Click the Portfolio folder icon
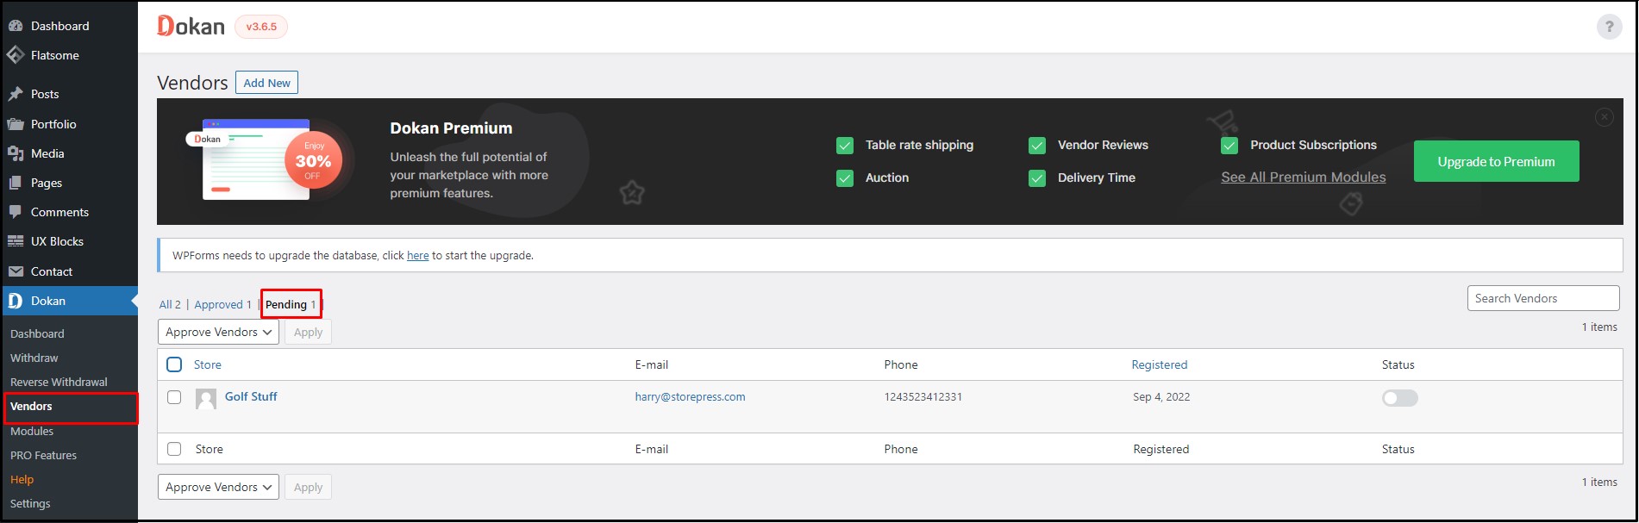The height and width of the screenshot is (523, 1639). [16, 124]
